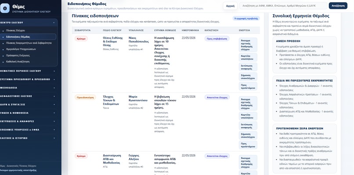The height and width of the screenshot is (175, 354).
Task: Click employee name Νίκος Παπαδόπουλος
Action: point(139,40)
